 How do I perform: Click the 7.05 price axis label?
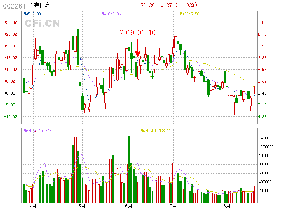tap(262, 22)
